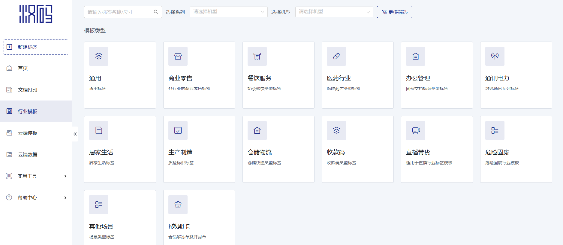Viewport: 563px width, 245px height.
Task: Open 文档打印 in the sidebar menu
Action: (x=36, y=90)
